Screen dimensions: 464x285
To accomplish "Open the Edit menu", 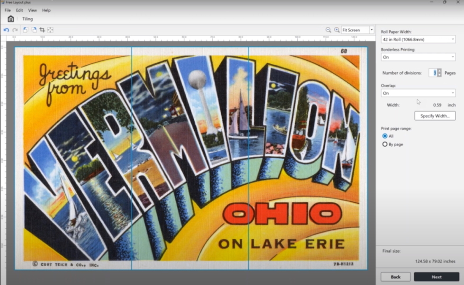I will (x=19, y=10).
